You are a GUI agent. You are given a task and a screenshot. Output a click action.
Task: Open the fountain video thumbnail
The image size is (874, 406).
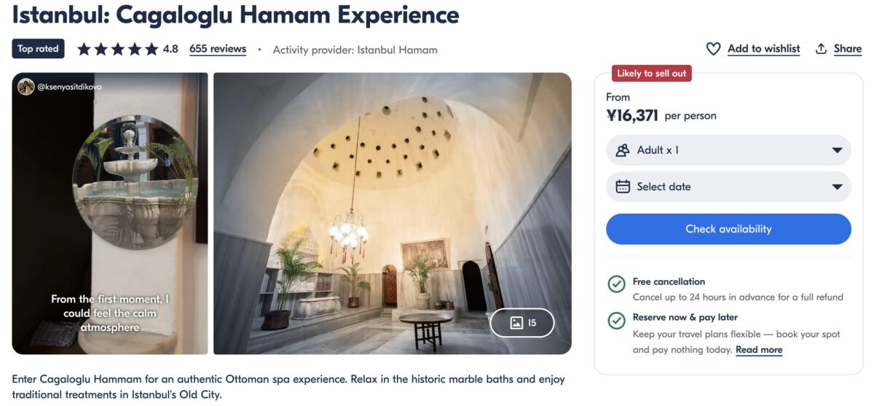pyautogui.click(x=110, y=214)
